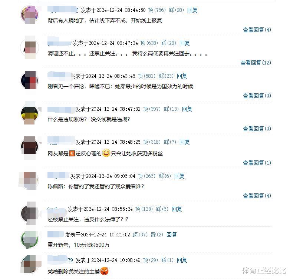Viewport: 290px width, 279px height.
Task: Open avatar of the 09:06:04 commenter
Action: tap(30, 181)
